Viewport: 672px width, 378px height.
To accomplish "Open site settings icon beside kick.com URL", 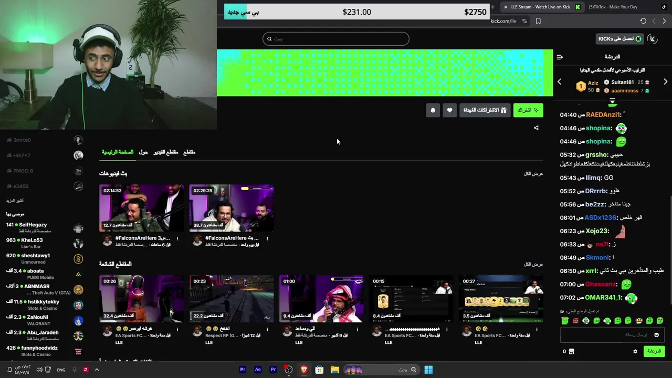I will pos(524,21).
